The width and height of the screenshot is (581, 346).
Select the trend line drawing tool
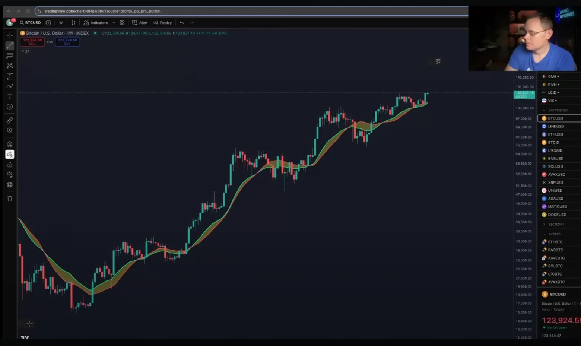(x=10, y=46)
